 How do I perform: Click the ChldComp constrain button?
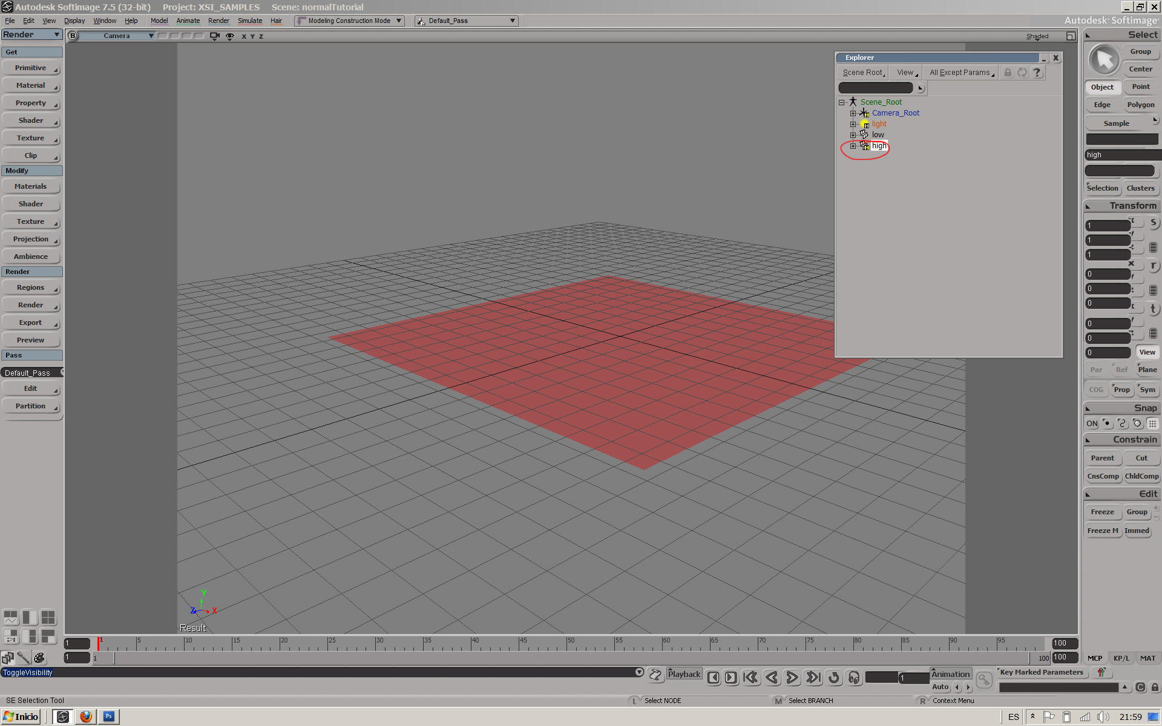(1141, 476)
